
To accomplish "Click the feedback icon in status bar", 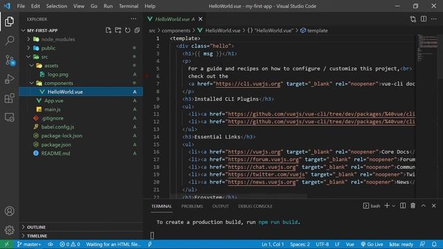I will point(423,244).
